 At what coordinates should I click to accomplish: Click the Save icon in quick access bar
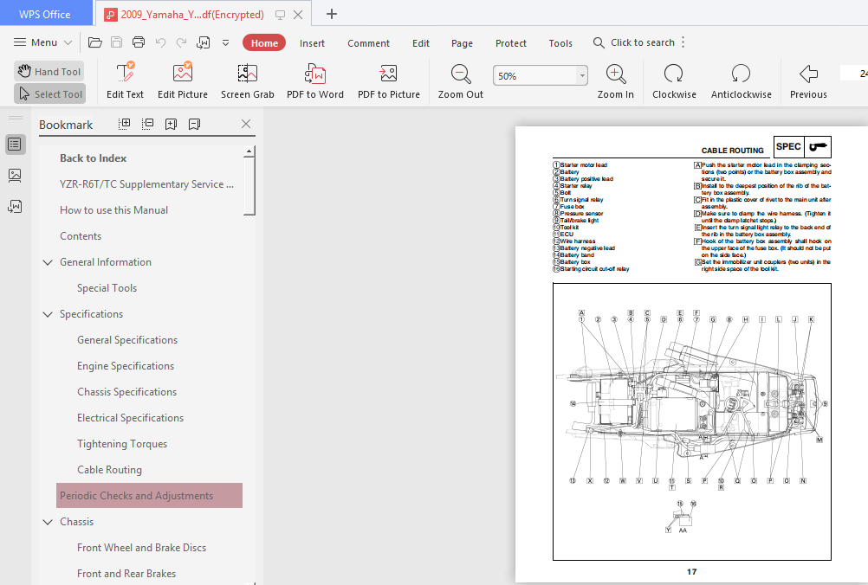(116, 42)
